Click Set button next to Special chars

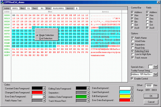click(x=155, y=67)
